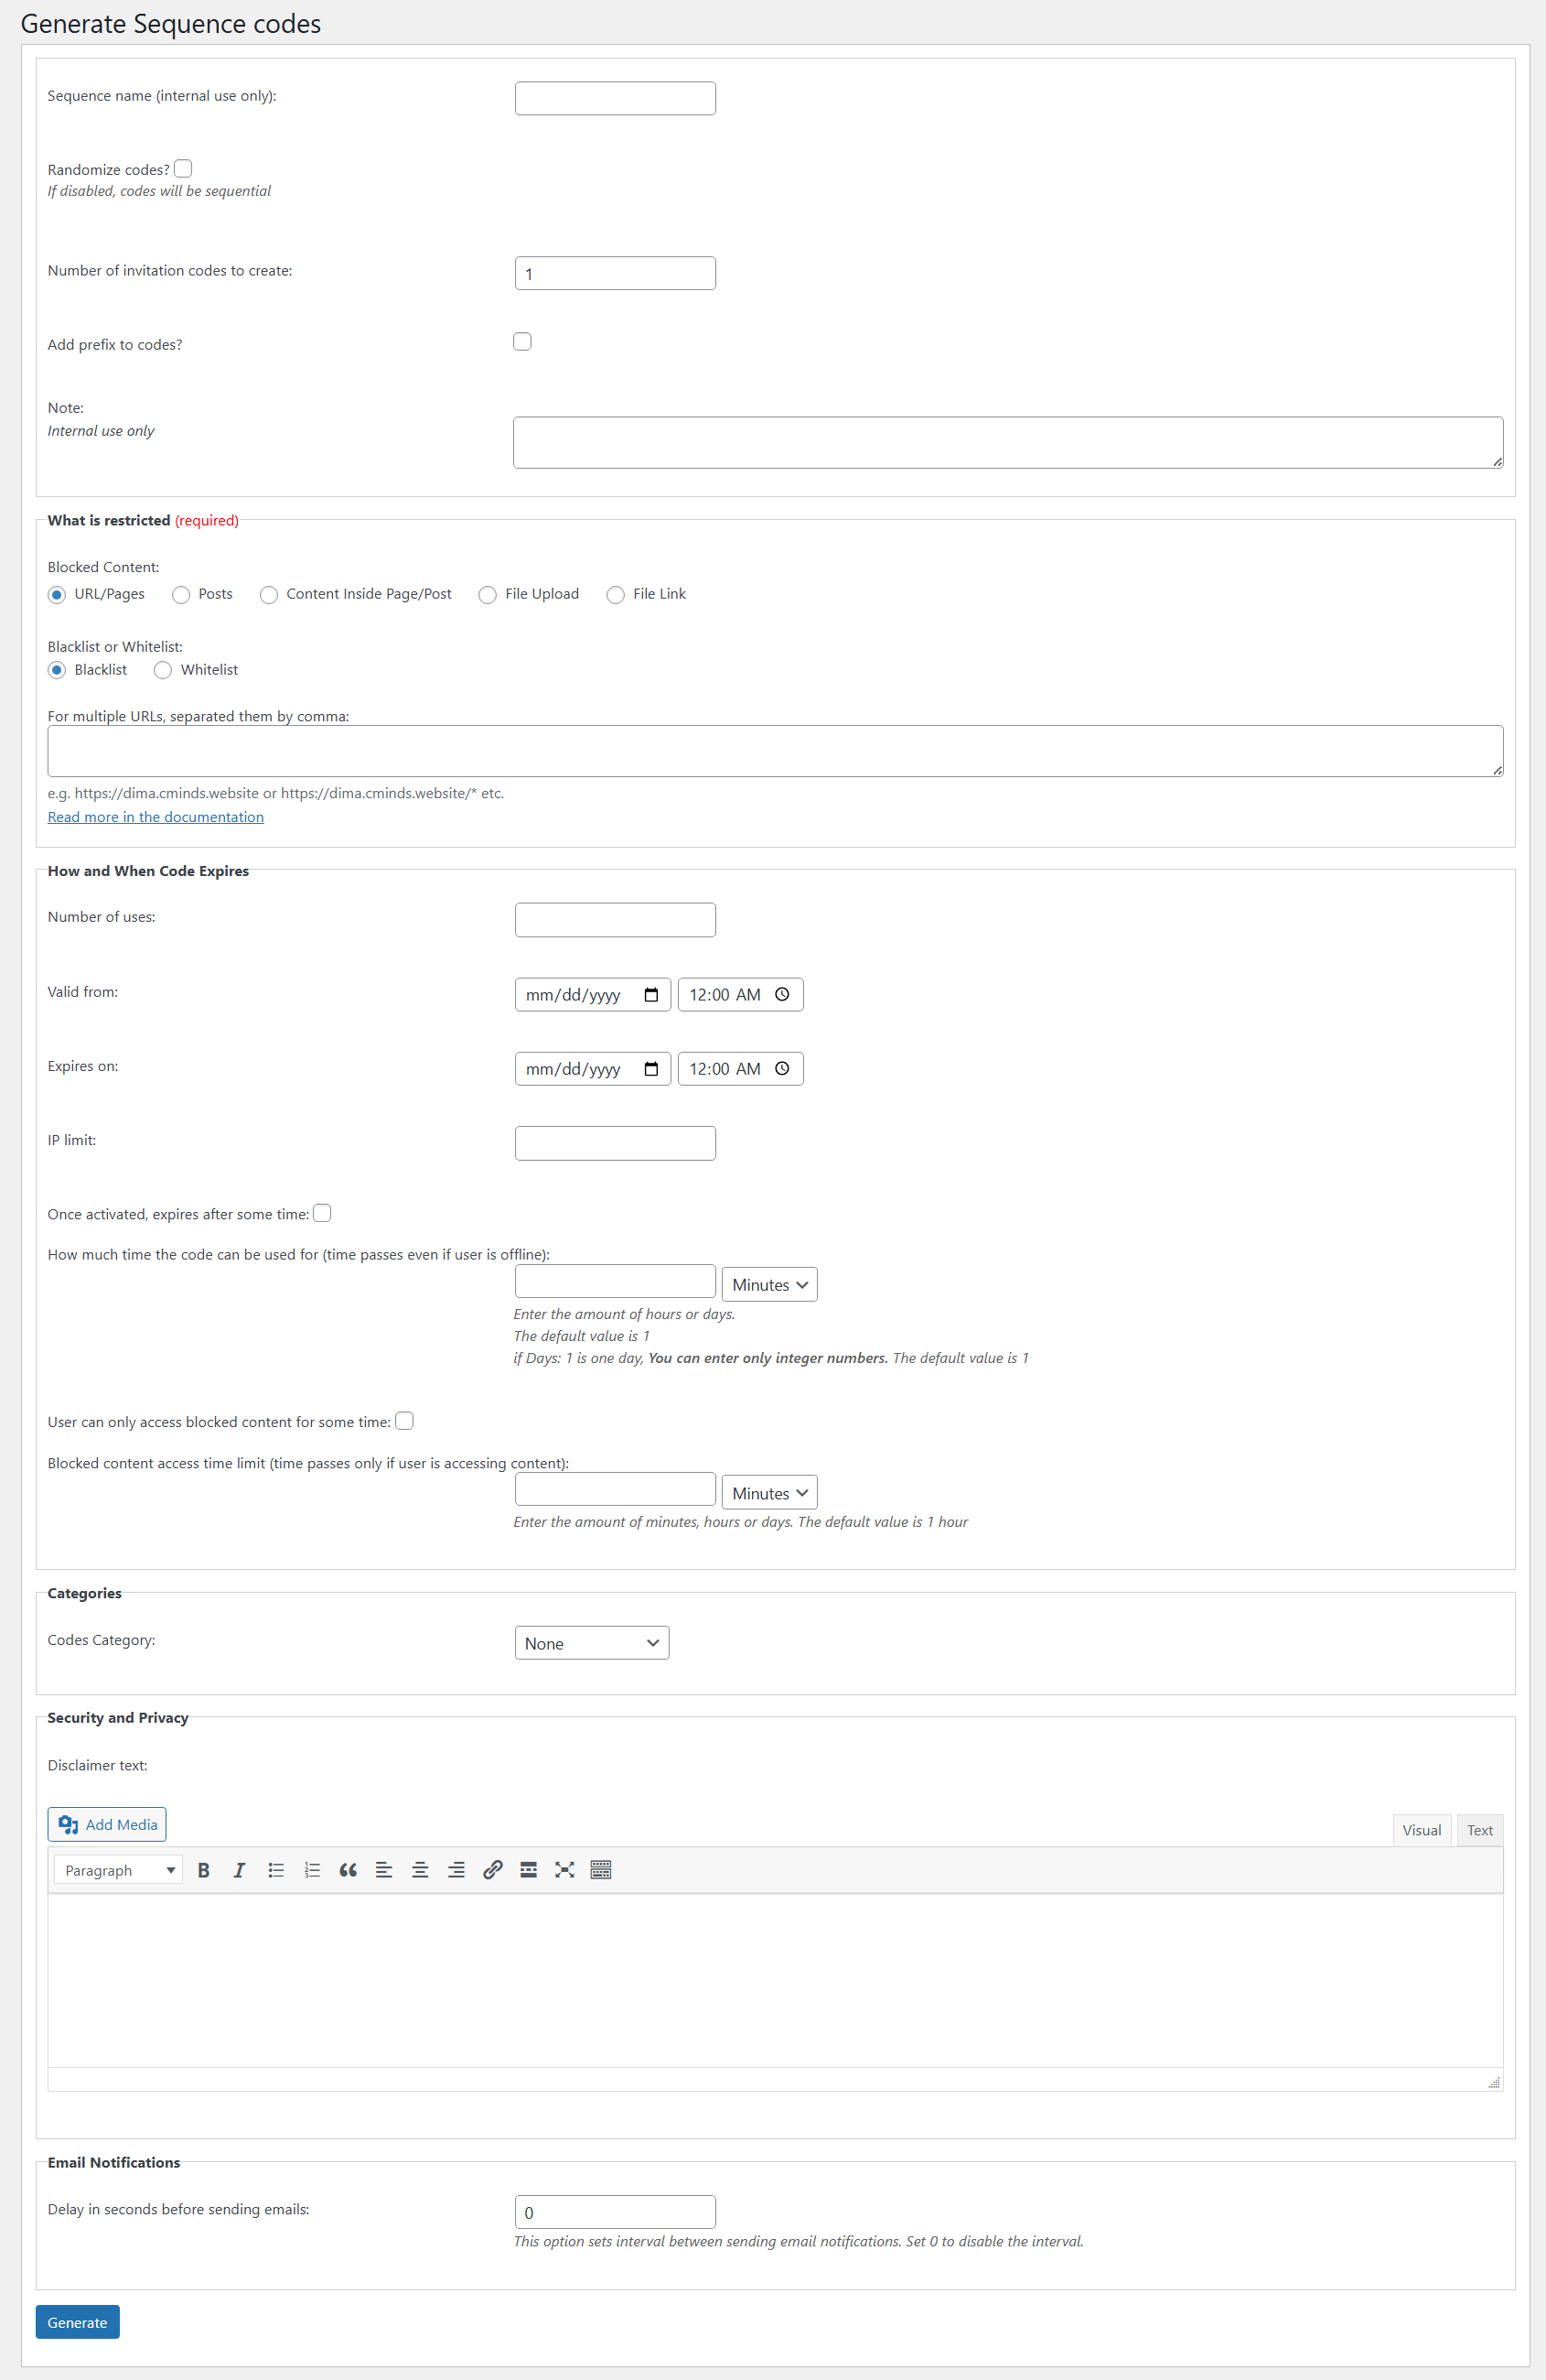Center align text in disclaimer editor
The width and height of the screenshot is (1546, 2380).
tap(420, 1870)
